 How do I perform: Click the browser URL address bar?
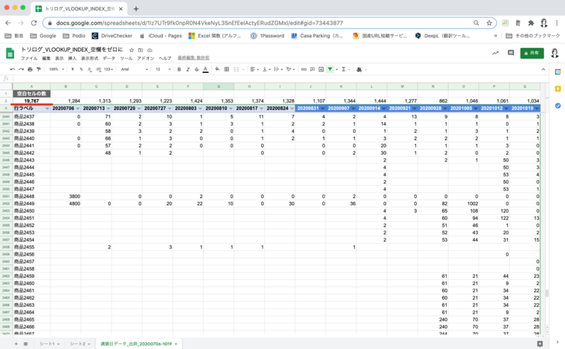pyautogui.click(x=266, y=23)
